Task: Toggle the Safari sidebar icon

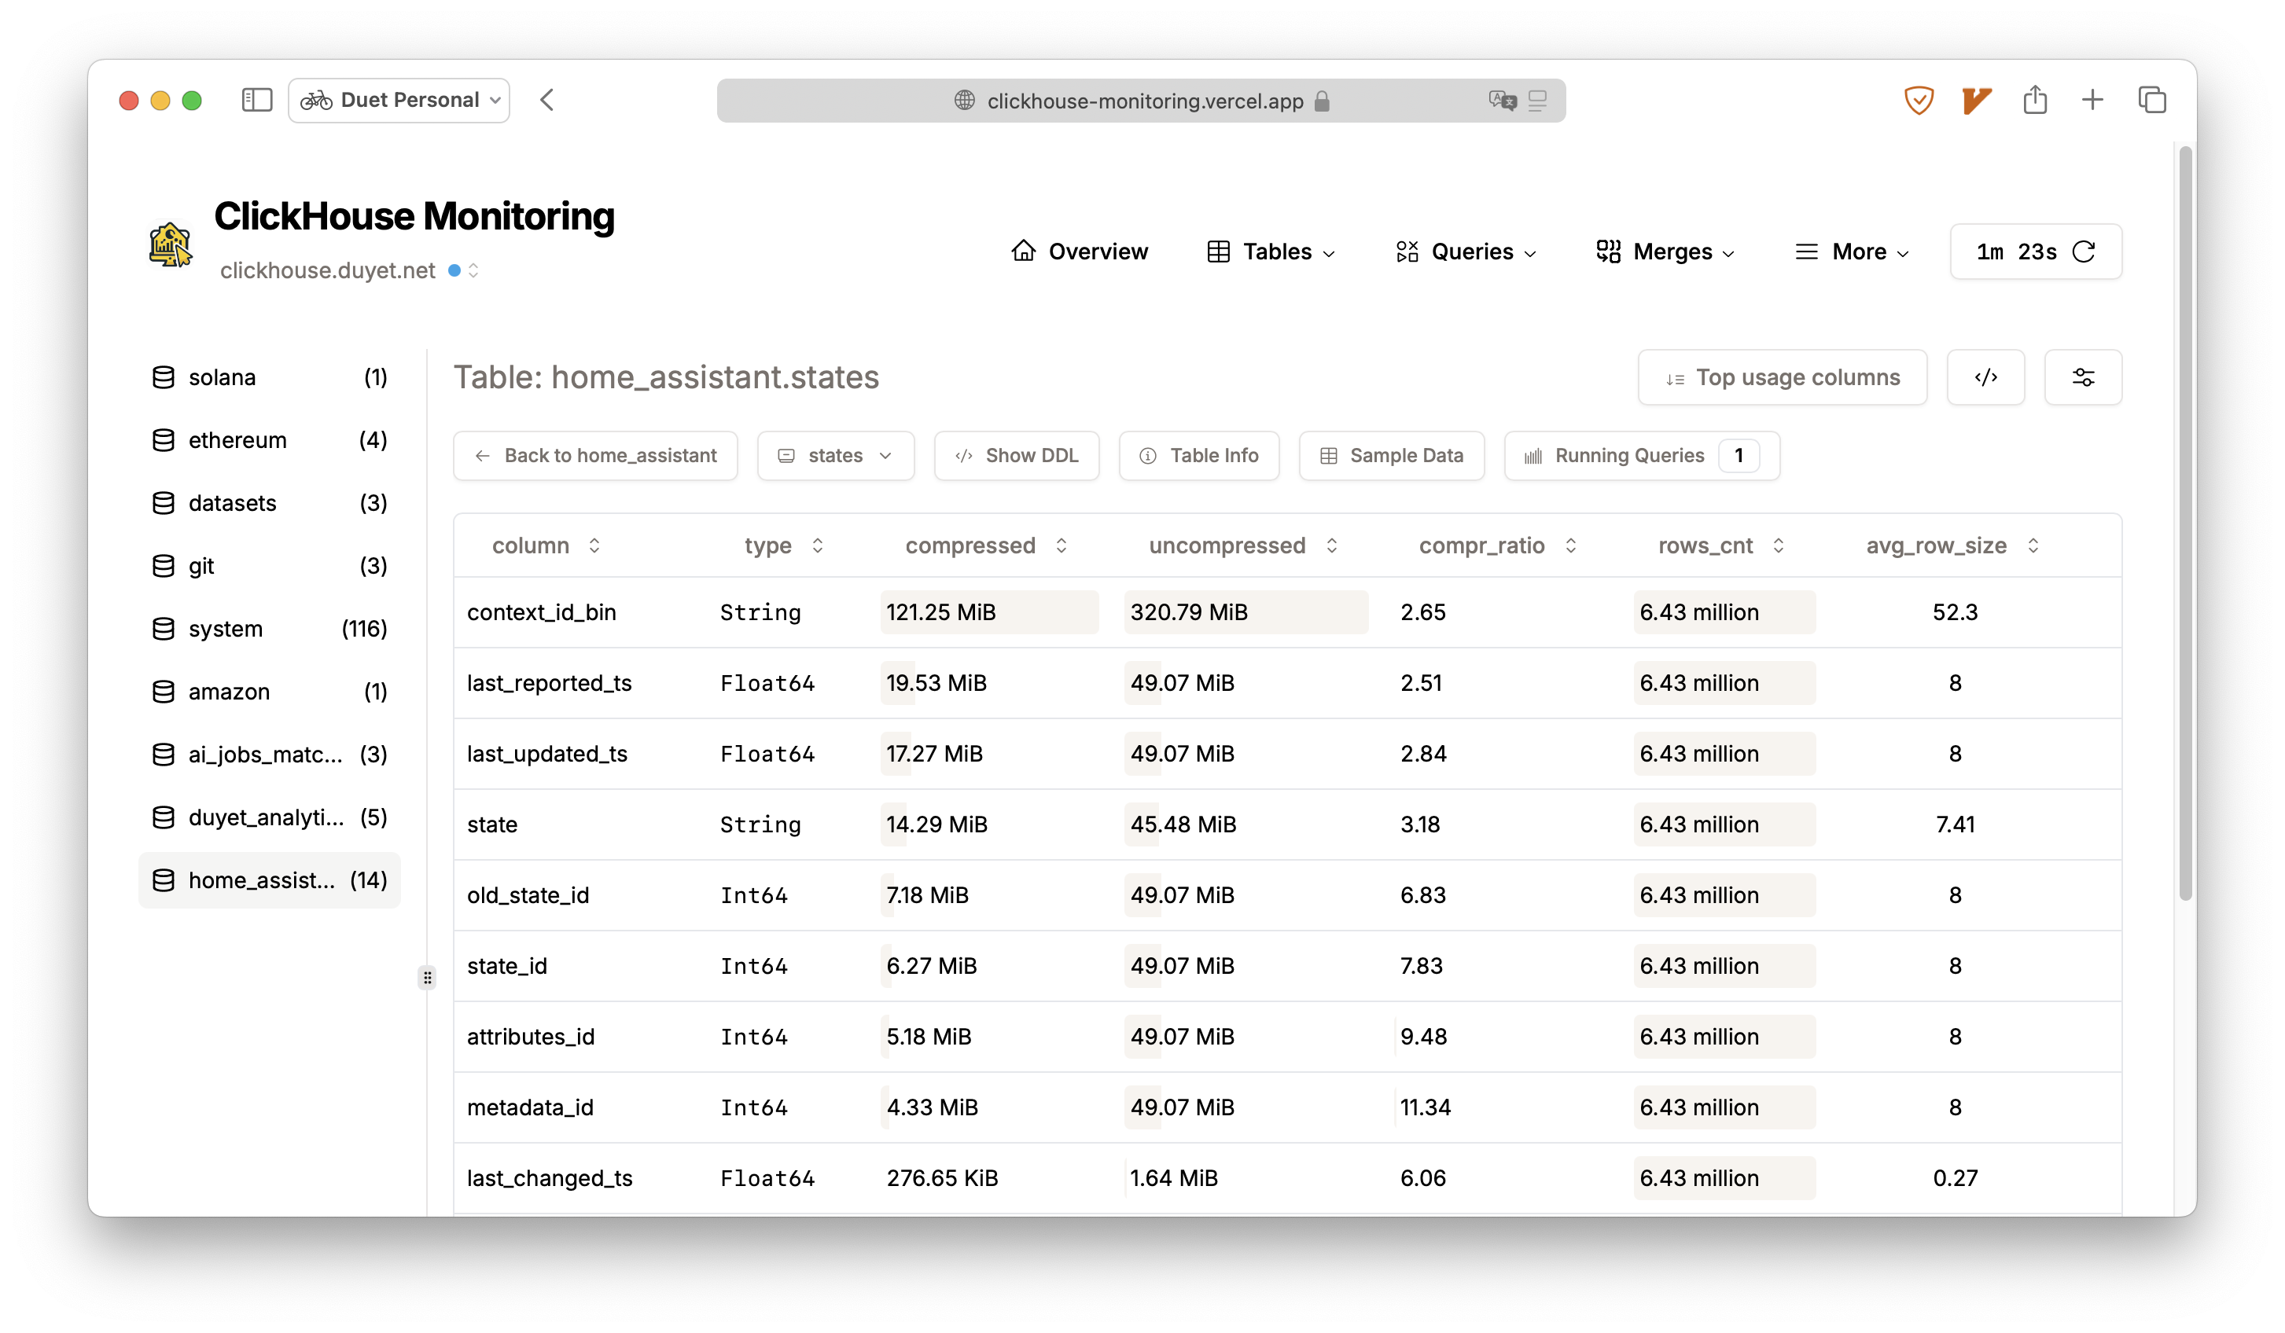Action: [x=256, y=100]
